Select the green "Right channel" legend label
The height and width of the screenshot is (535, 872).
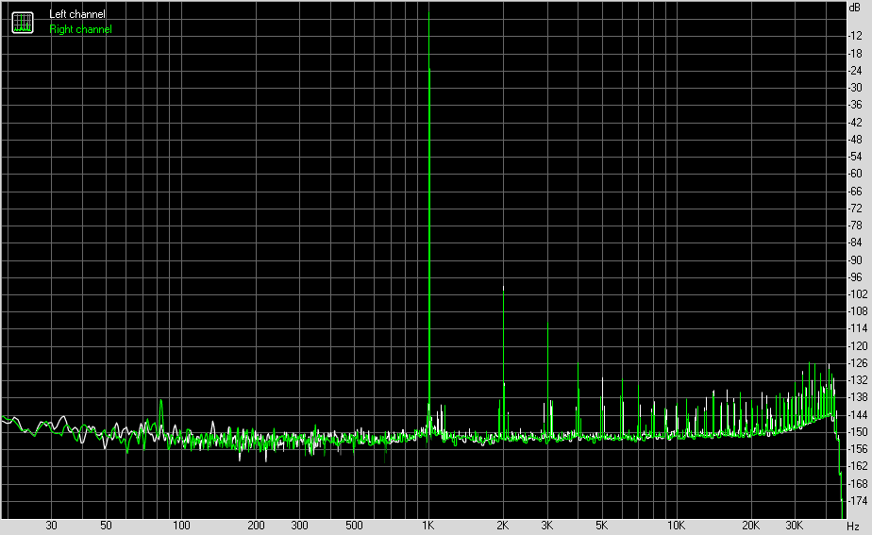click(80, 29)
